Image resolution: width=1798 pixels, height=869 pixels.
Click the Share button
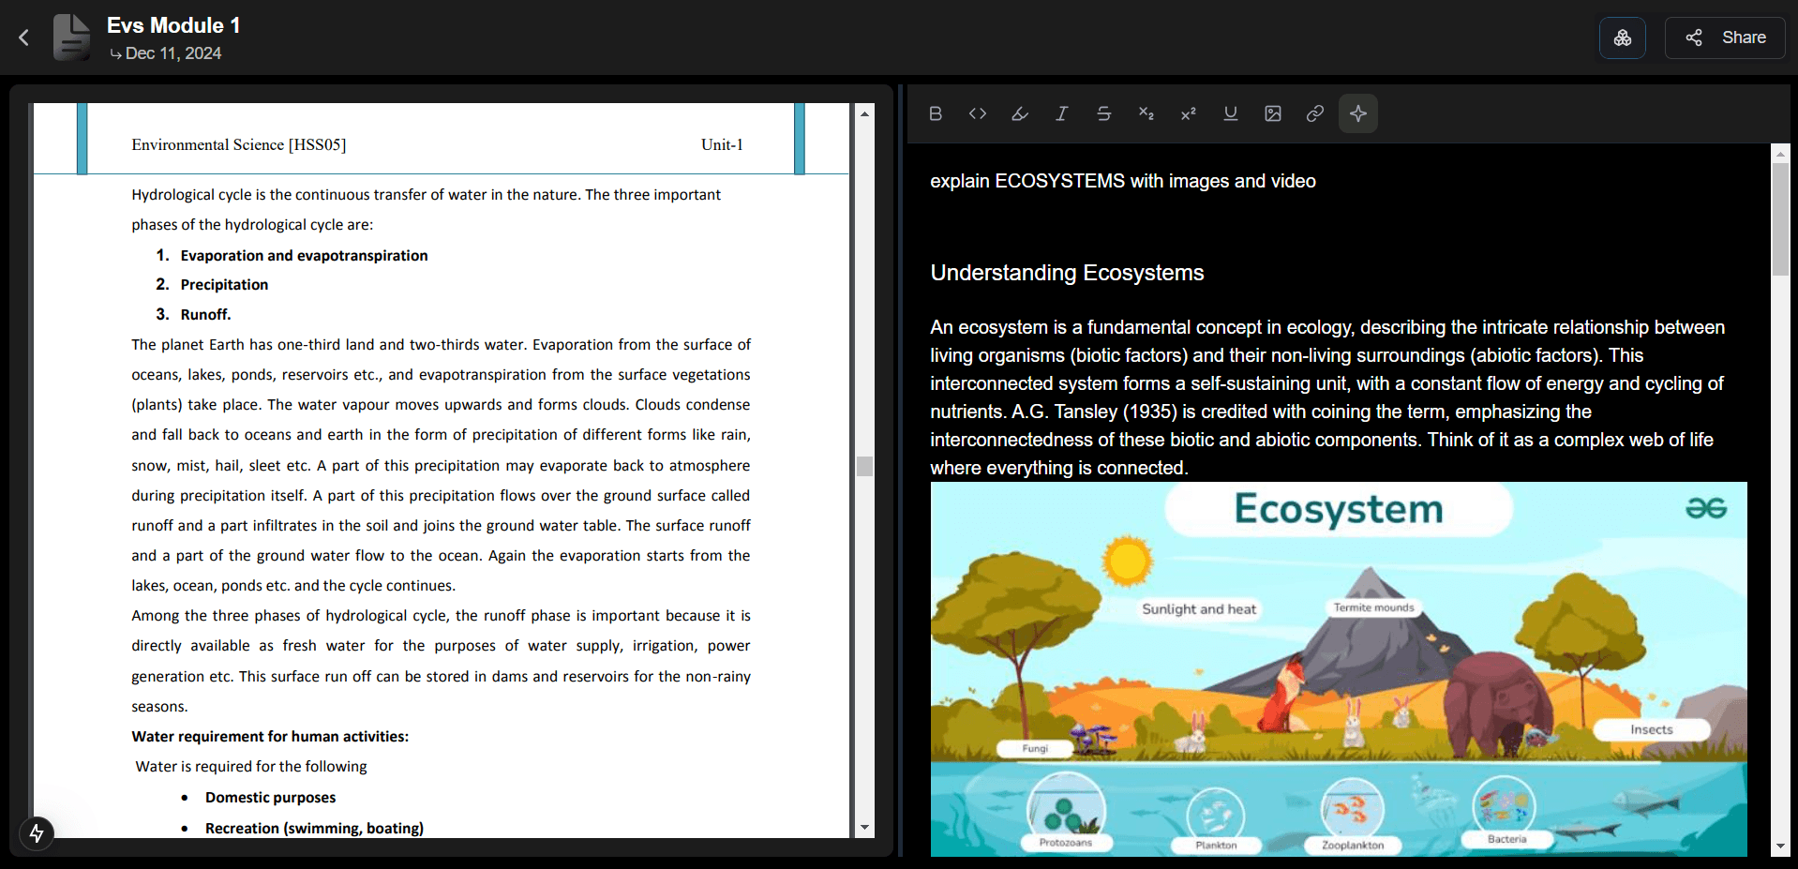click(x=1724, y=37)
